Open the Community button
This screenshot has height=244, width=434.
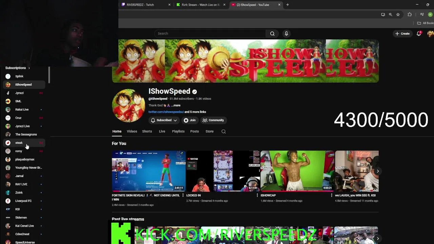click(x=213, y=120)
